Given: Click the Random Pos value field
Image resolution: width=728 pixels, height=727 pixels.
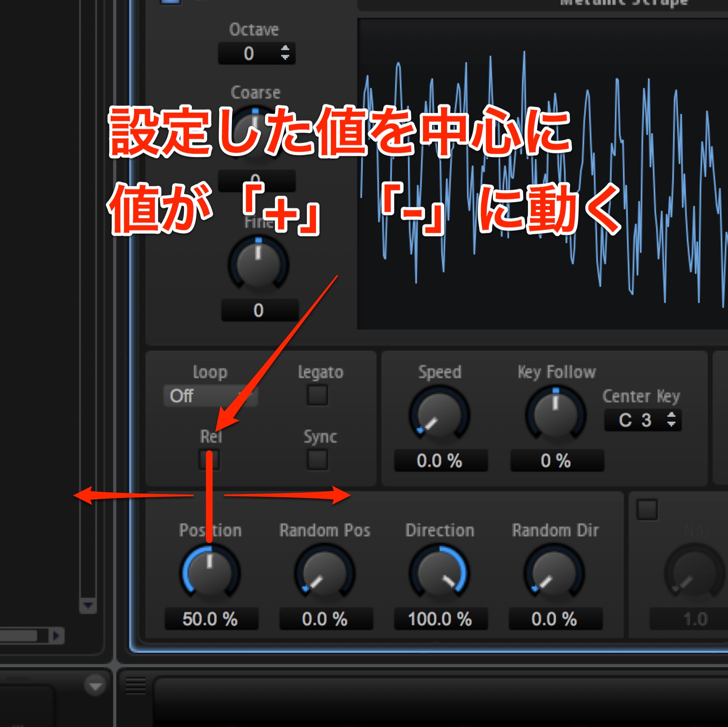Looking at the screenshot, I should (x=326, y=619).
